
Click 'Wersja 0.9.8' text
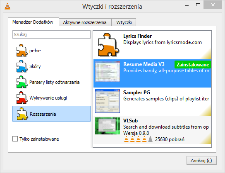tap(136, 133)
